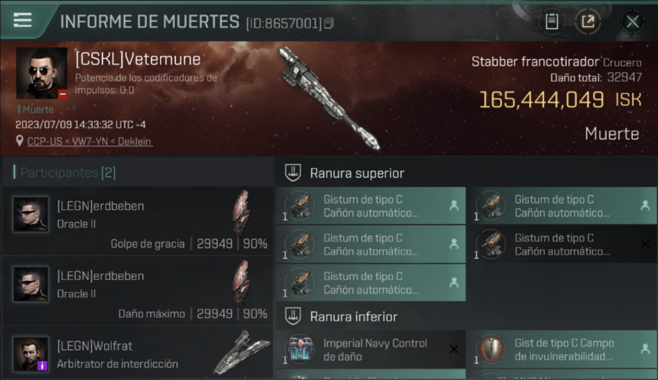Select the first Gistum de tipo C cannon
This screenshot has height=380, width=658.
tap(371, 206)
